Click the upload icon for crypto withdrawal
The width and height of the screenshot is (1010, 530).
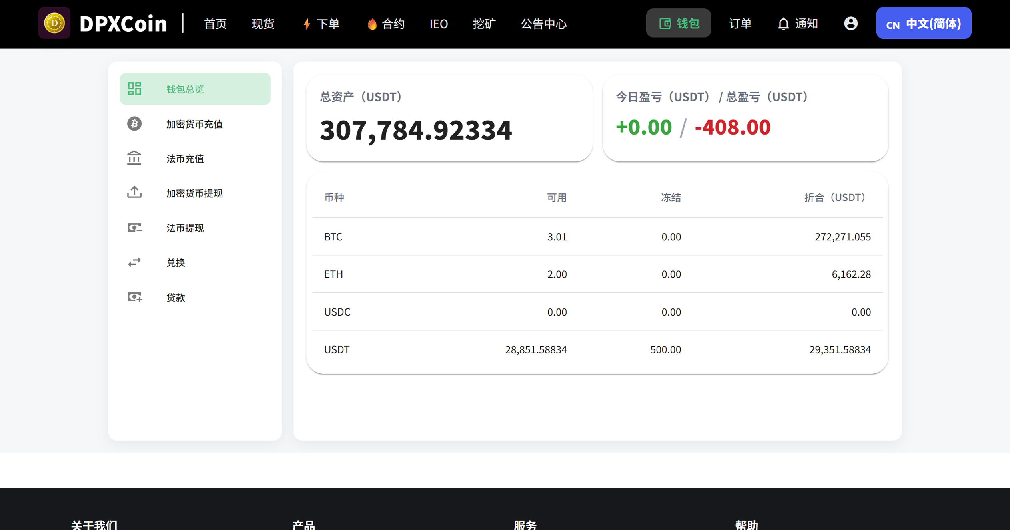tap(134, 193)
